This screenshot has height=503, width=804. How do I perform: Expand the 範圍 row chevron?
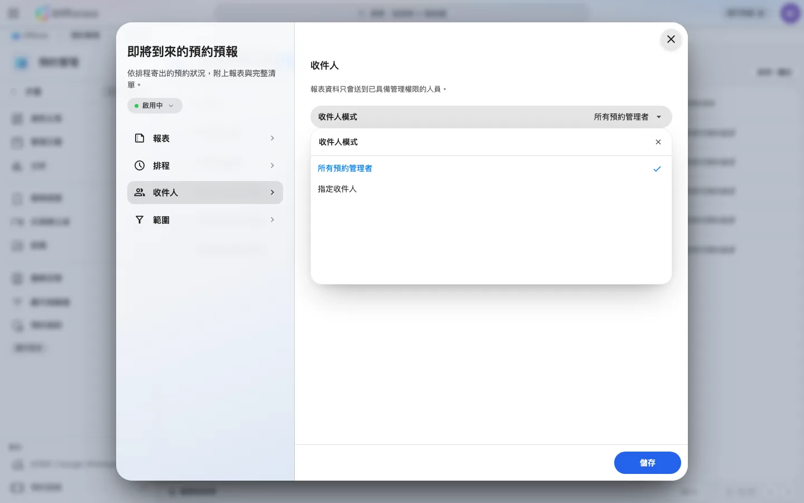tap(272, 220)
